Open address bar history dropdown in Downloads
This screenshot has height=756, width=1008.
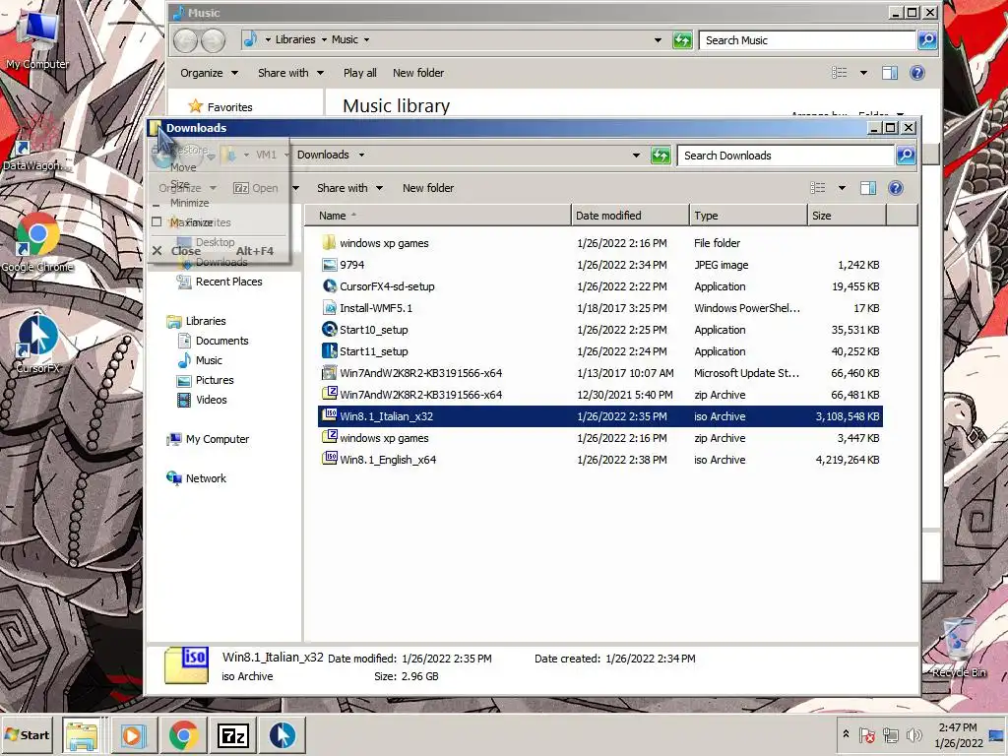coord(636,155)
